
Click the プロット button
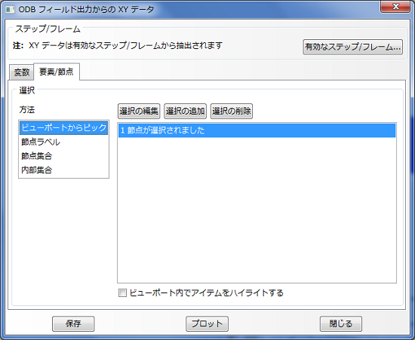207,323
